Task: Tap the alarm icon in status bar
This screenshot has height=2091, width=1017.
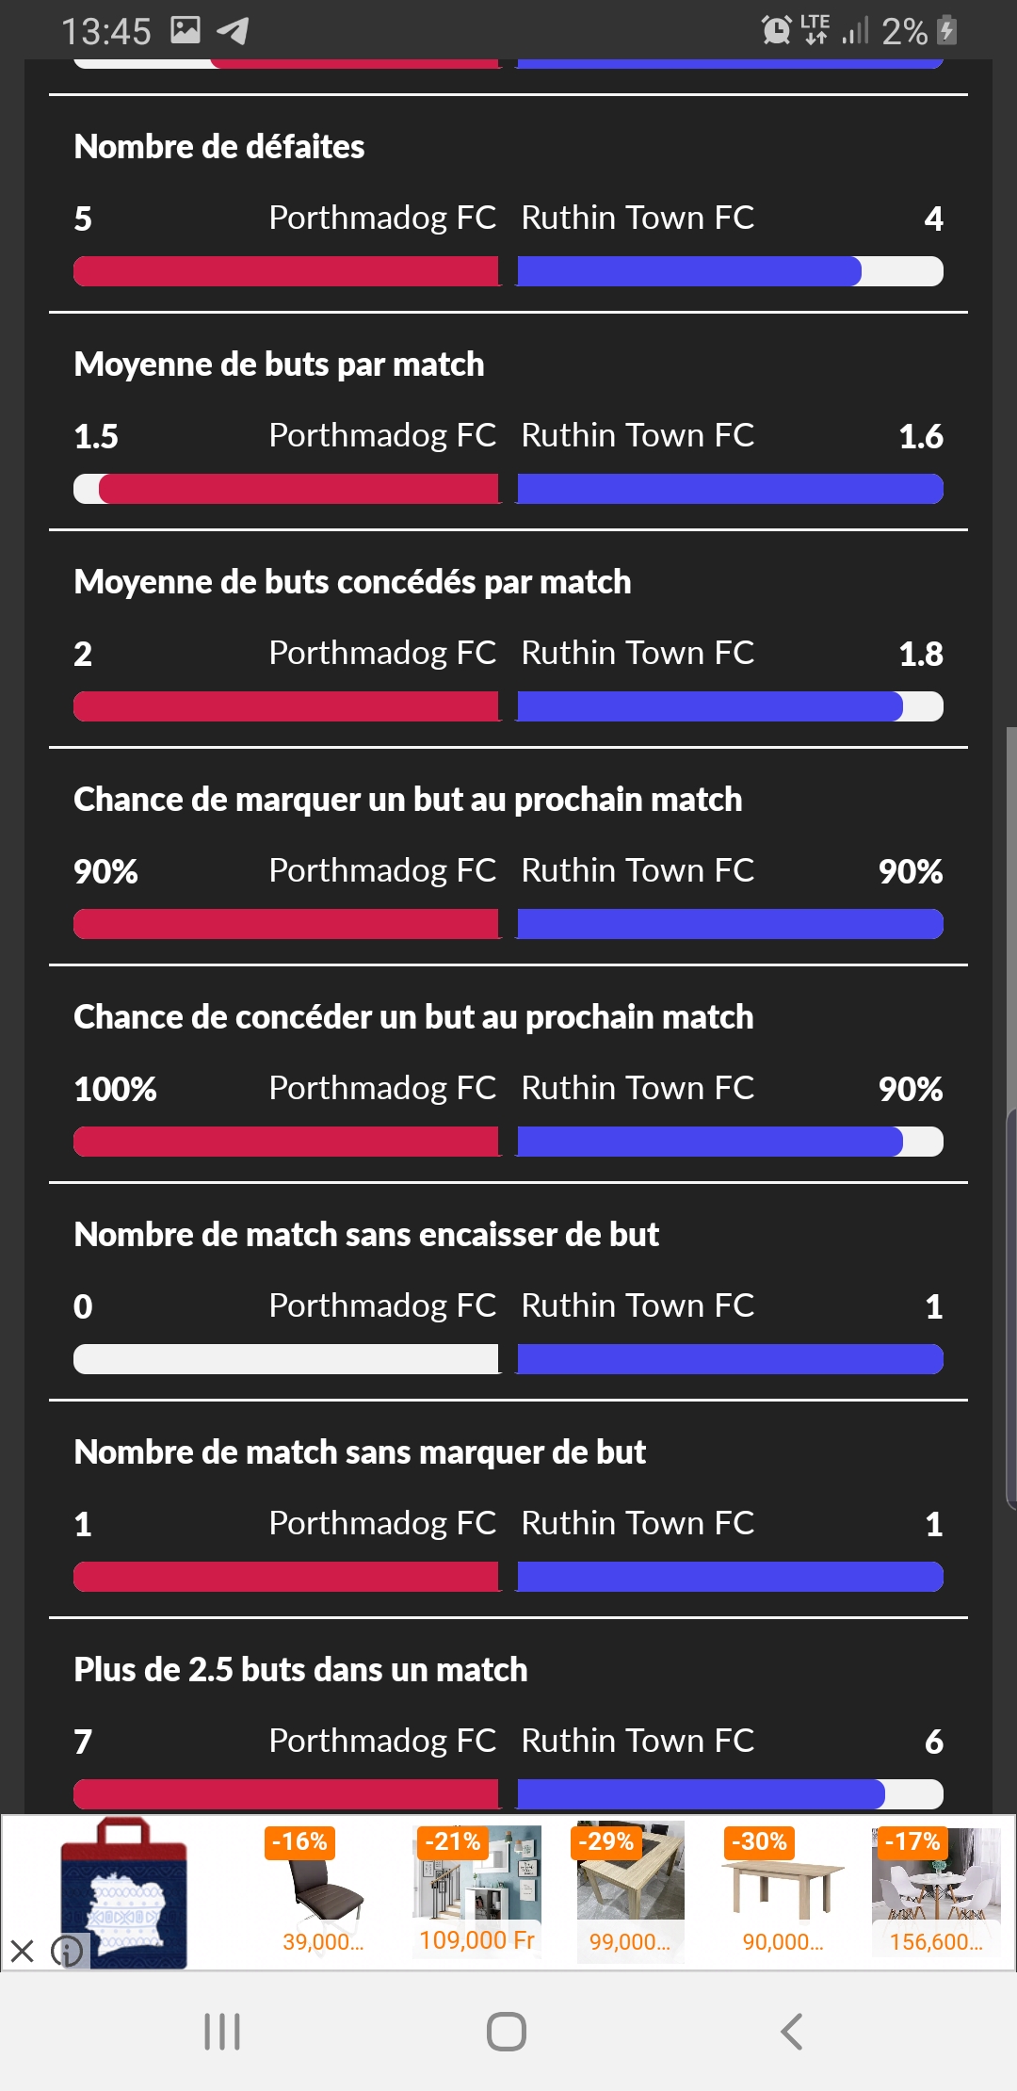Action: (776, 31)
